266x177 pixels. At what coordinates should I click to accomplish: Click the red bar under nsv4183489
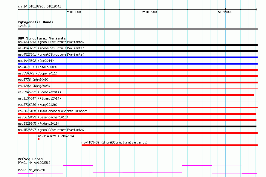click(x=170, y=145)
